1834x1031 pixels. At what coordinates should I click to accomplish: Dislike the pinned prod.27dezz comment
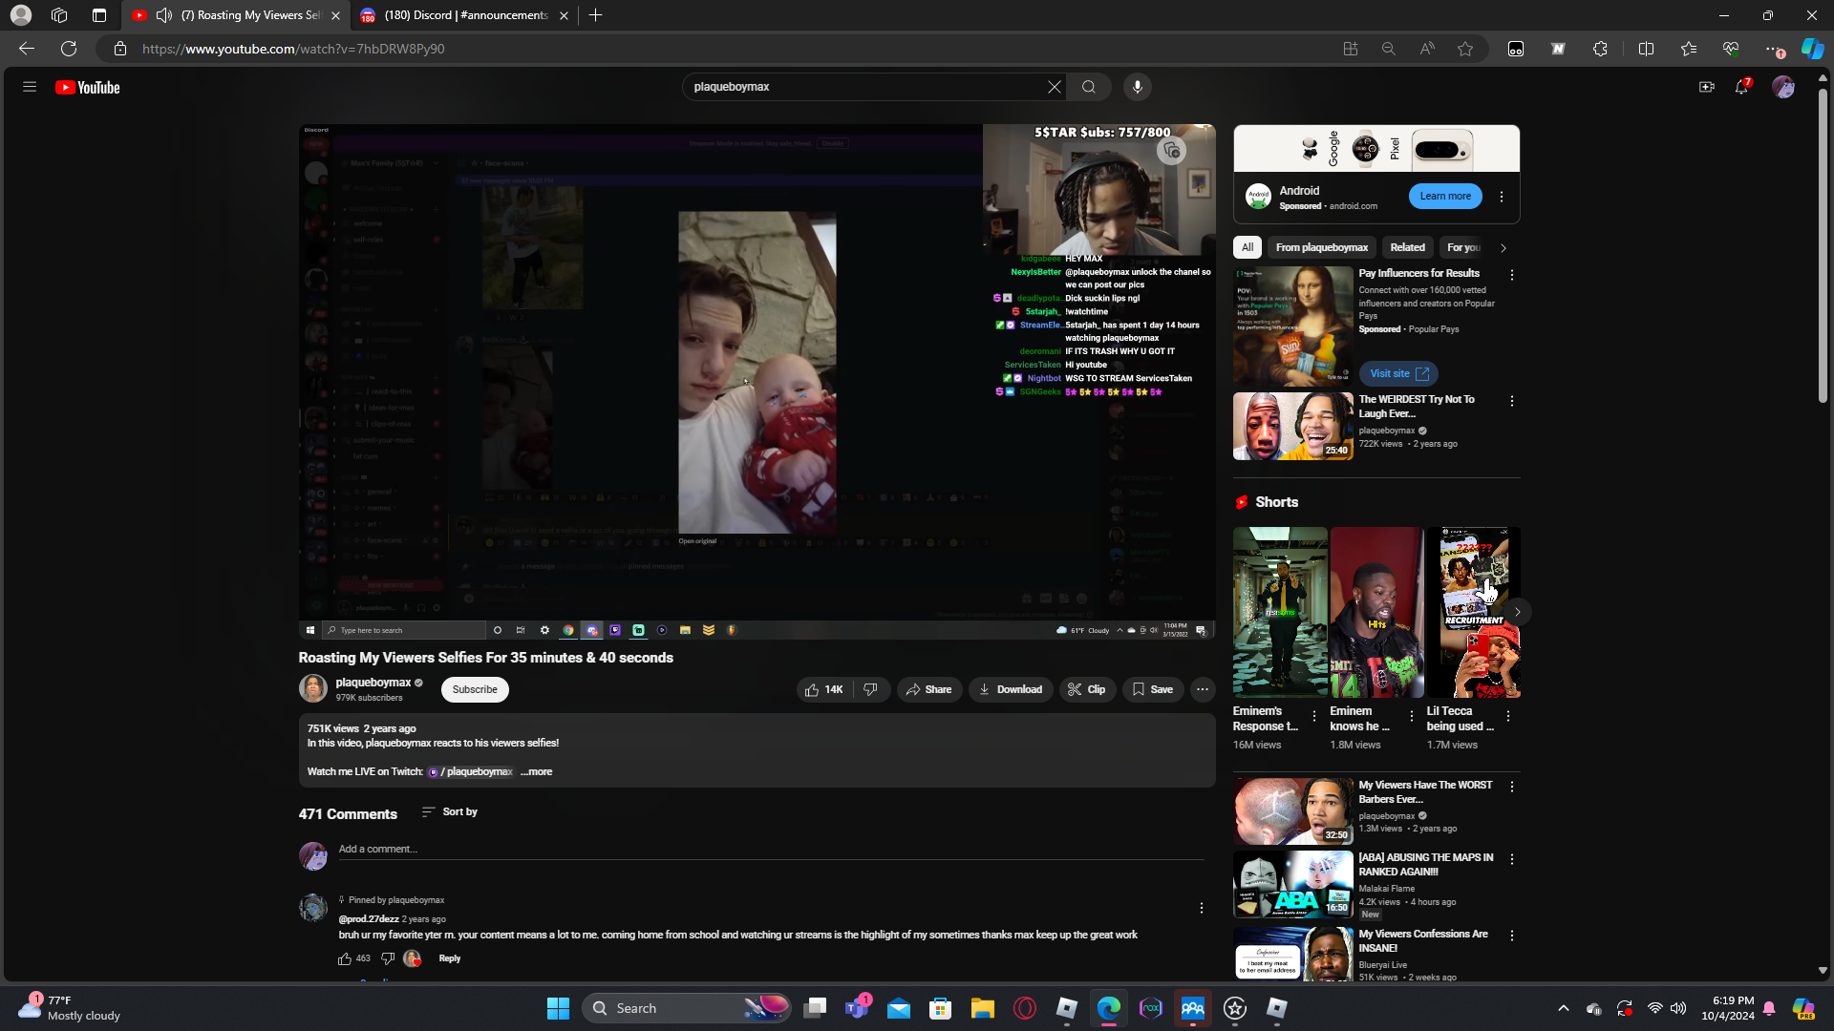[x=388, y=958]
